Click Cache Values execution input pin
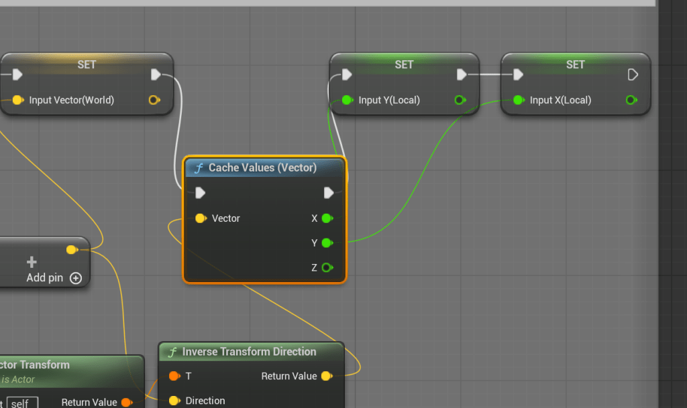Screen dimensions: 687x408 tap(200, 193)
